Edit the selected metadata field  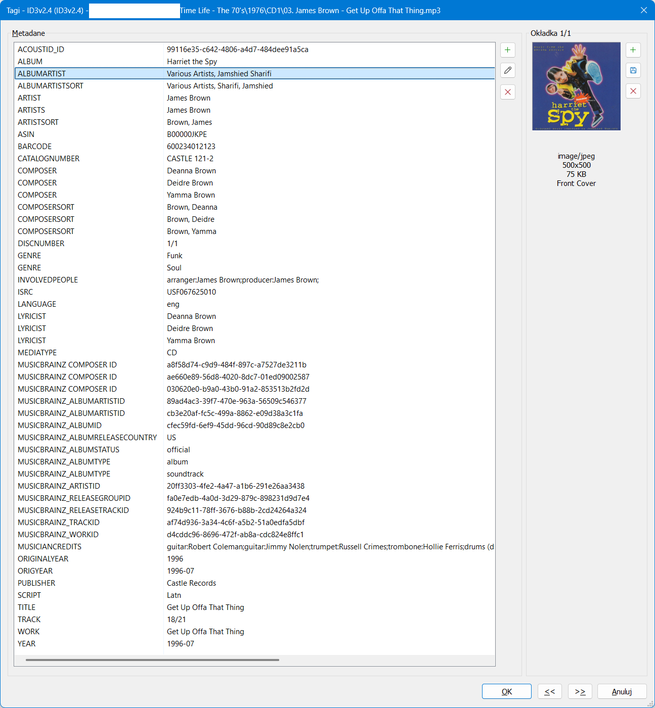(507, 71)
